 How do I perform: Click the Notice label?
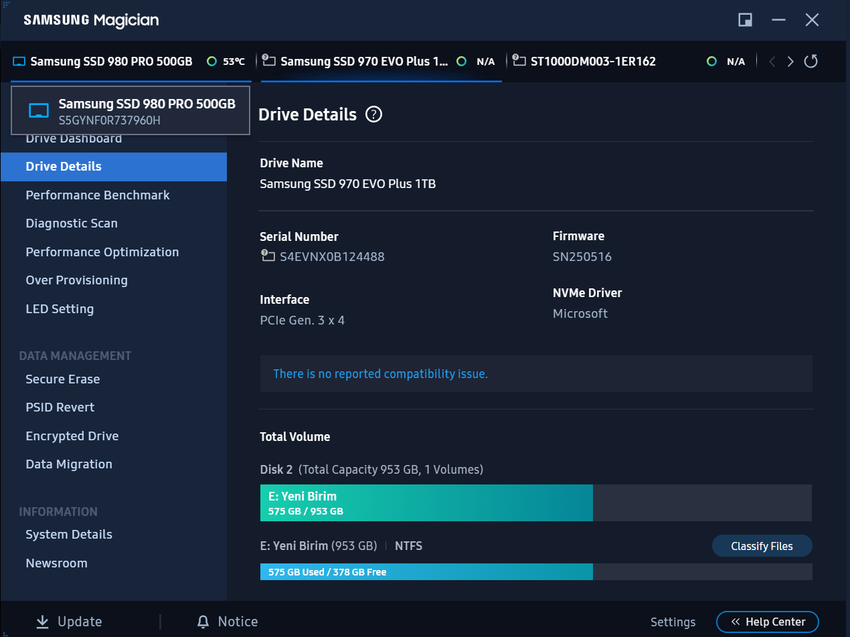(x=238, y=622)
